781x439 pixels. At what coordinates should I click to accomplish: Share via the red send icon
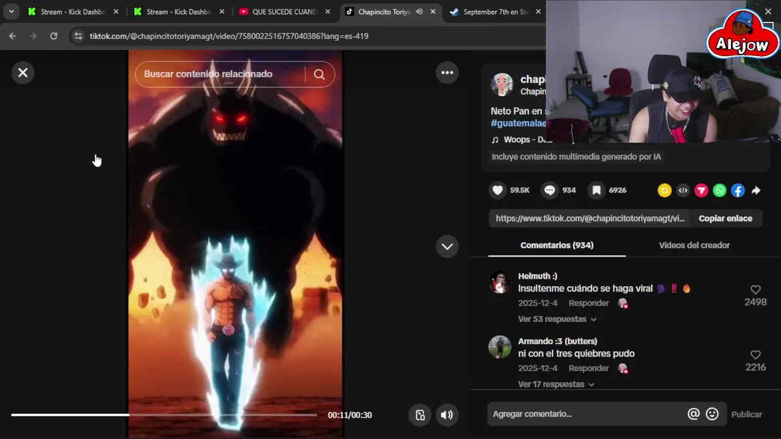click(x=701, y=190)
